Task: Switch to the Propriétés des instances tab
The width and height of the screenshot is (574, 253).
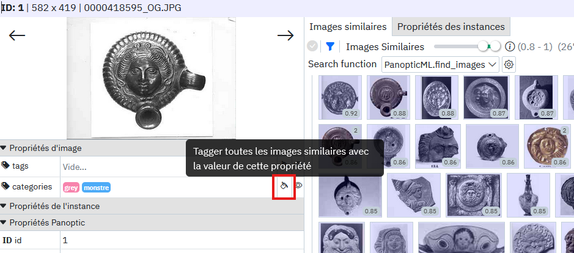Action: 451,26
